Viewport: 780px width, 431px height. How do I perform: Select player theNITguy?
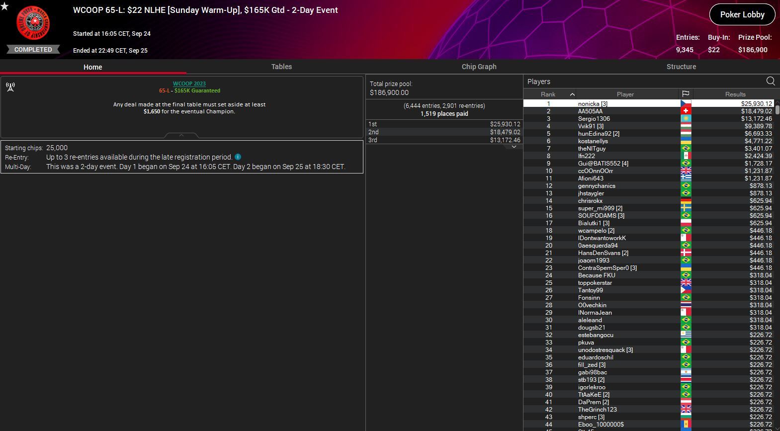(x=592, y=148)
